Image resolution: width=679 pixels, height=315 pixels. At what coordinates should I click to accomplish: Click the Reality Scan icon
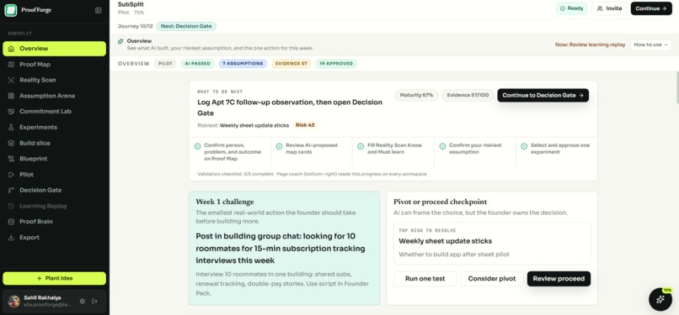pos(11,81)
